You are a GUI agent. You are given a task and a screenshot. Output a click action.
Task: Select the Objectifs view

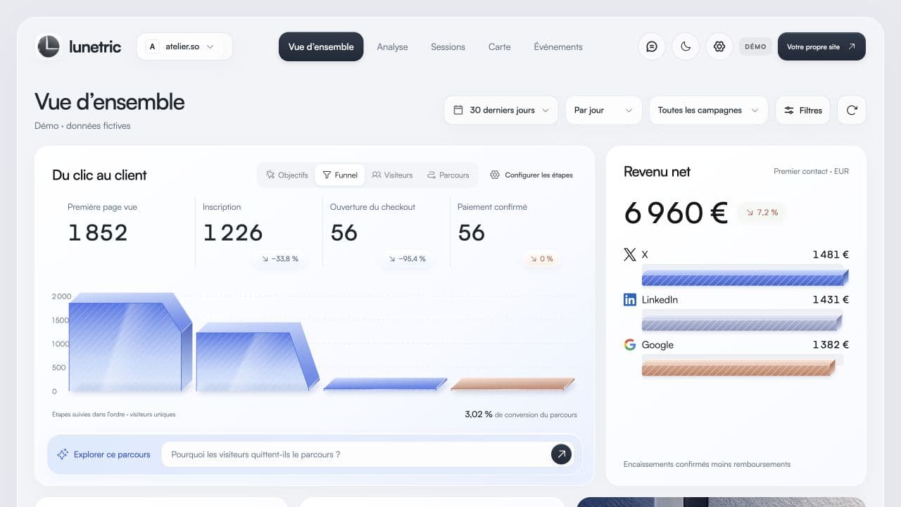pos(286,175)
